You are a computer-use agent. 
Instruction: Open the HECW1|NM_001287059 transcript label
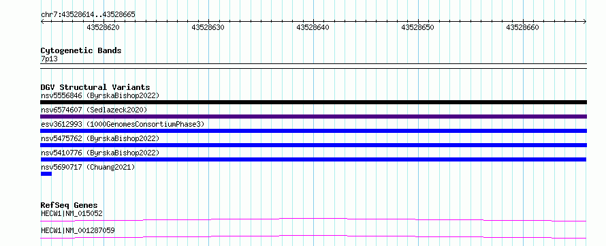(x=78, y=231)
